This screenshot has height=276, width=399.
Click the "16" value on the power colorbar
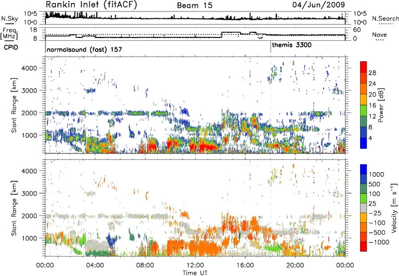372,106
